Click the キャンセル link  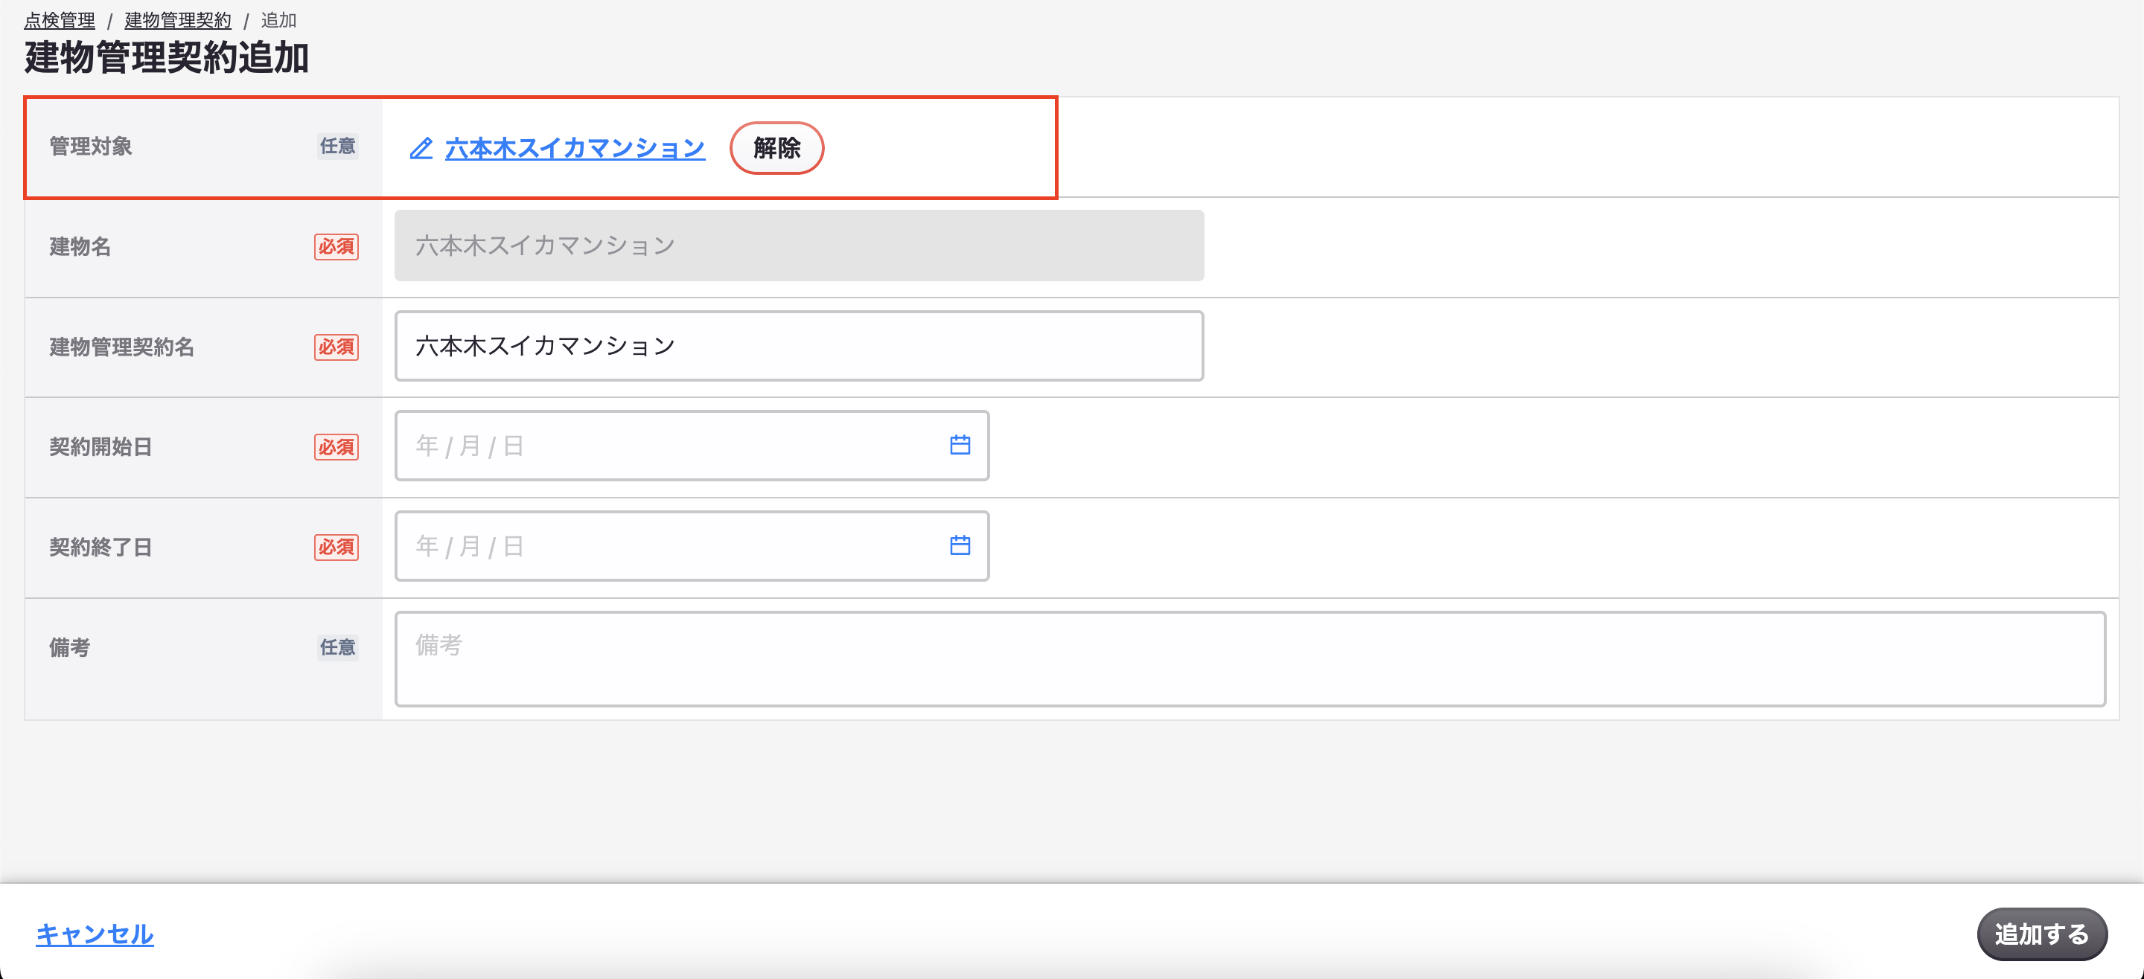point(94,934)
